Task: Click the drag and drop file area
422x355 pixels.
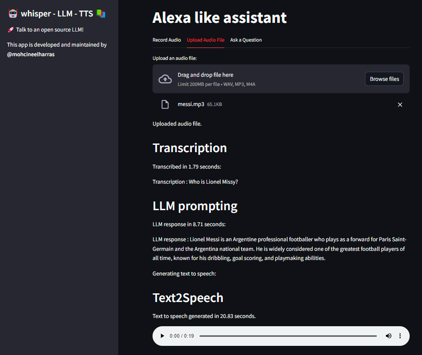Action: [281, 79]
